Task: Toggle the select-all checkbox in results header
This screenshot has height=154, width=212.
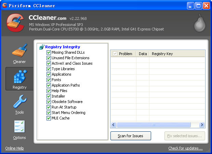Action: (x=115, y=54)
